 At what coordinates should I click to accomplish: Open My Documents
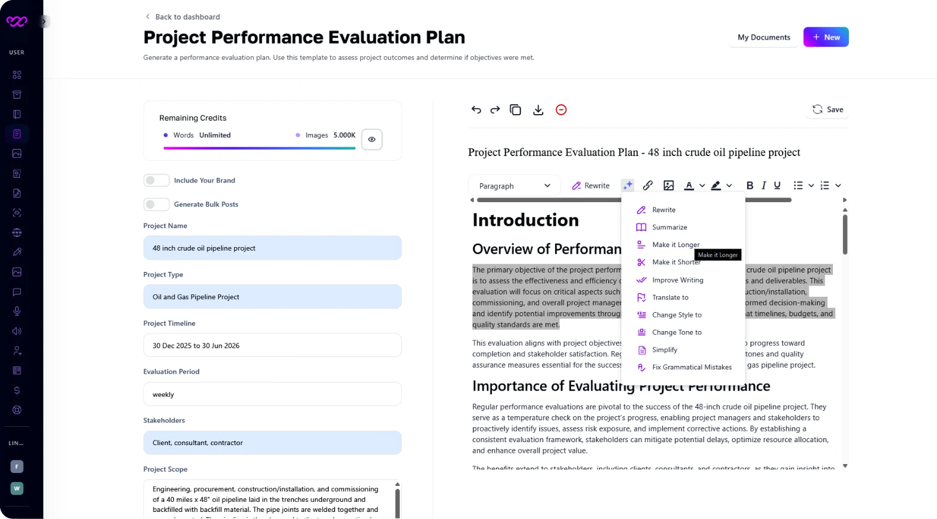pyautogui.click(x=764, y=37)
